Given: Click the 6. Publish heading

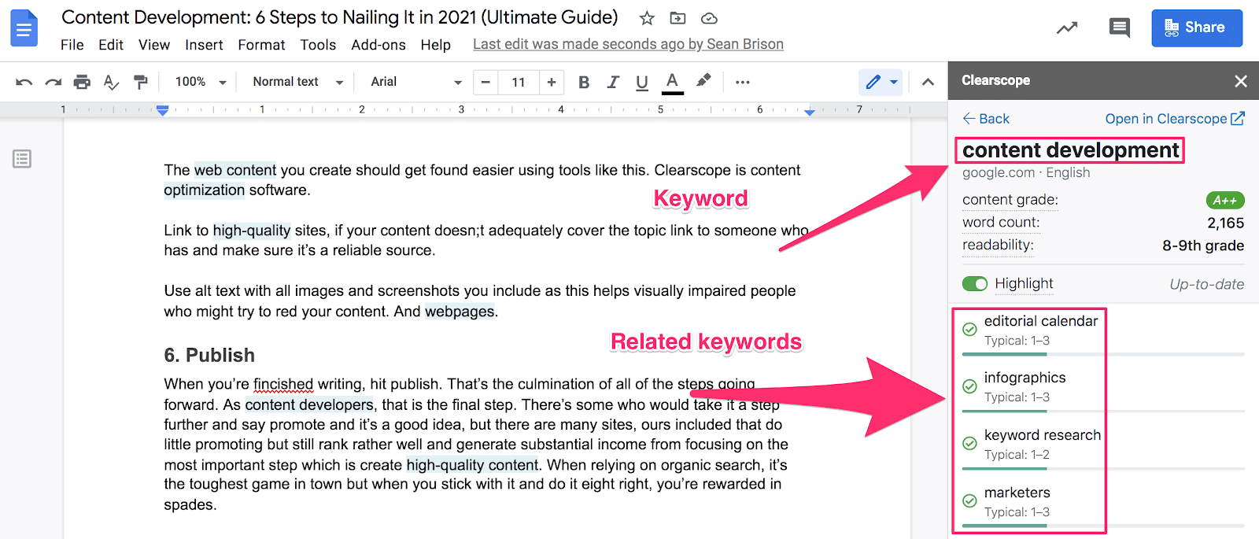Looking at the screenshot, I should pyautogui.click(x=209, y=355).
